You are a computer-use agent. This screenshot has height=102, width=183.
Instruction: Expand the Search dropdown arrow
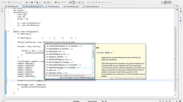[x=65, y=3]
